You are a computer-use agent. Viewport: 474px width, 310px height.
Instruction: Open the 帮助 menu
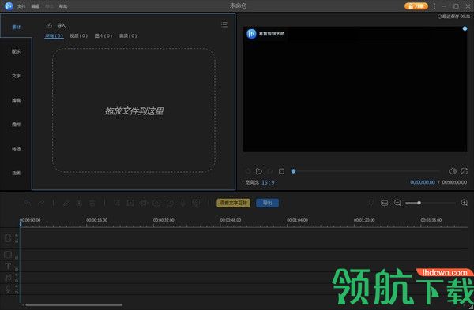(63, 6)
